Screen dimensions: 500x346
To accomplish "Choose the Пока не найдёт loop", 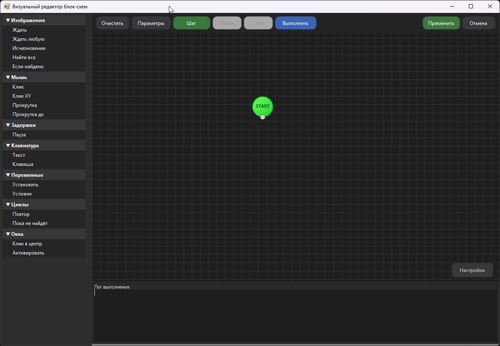I will (30, 223).
